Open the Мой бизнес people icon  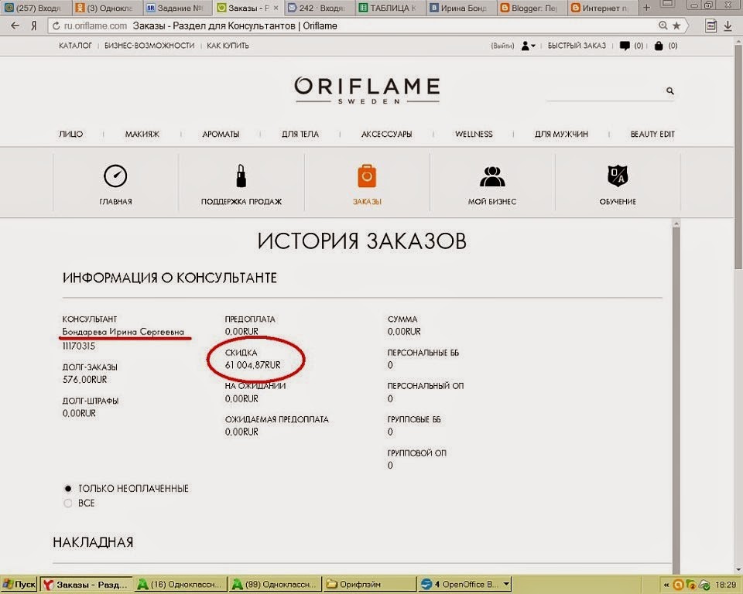(x=492, y=176)
